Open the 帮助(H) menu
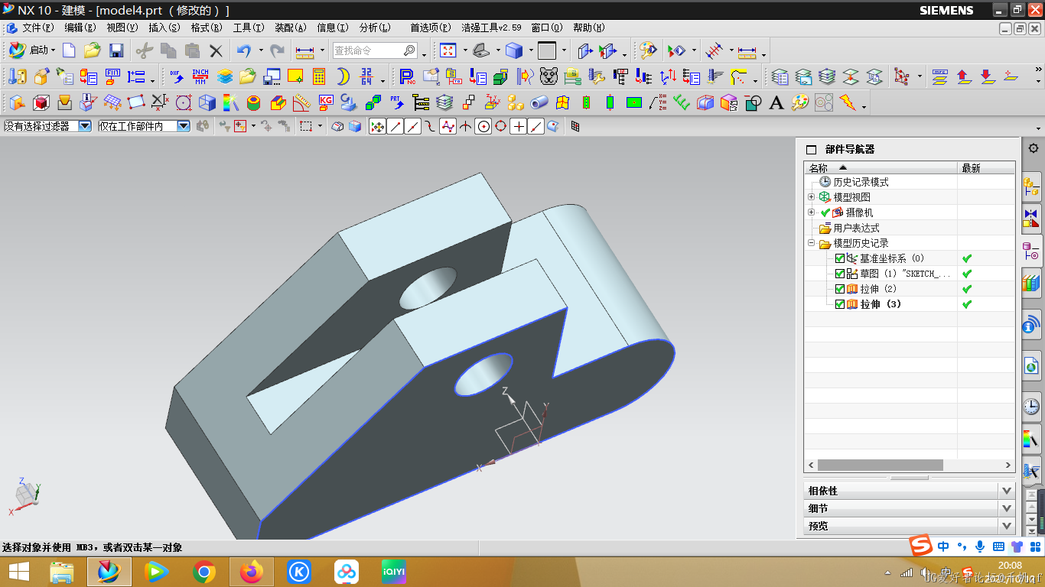Image resolution: width=1045 pixels, height=587 pixels. [589, 28]
